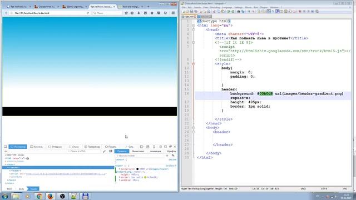Collapse body node in Inspector markup
356x200 pixels.
coord(6,164)
